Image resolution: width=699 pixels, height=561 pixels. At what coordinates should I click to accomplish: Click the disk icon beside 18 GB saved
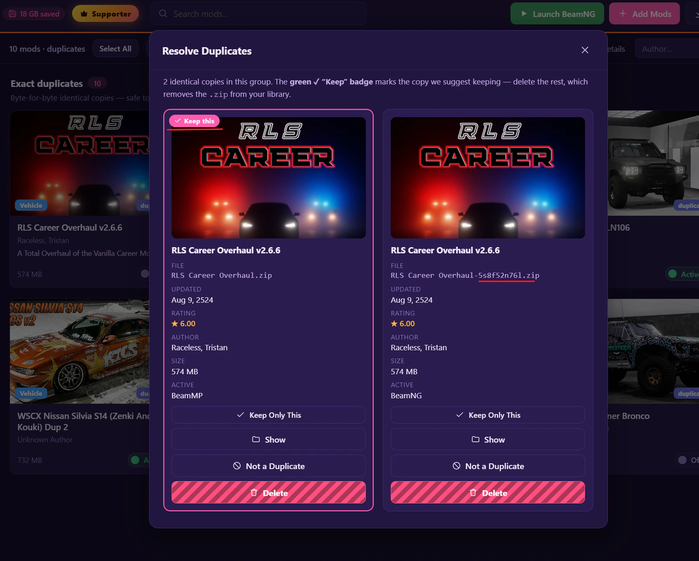tap(12, 14)
